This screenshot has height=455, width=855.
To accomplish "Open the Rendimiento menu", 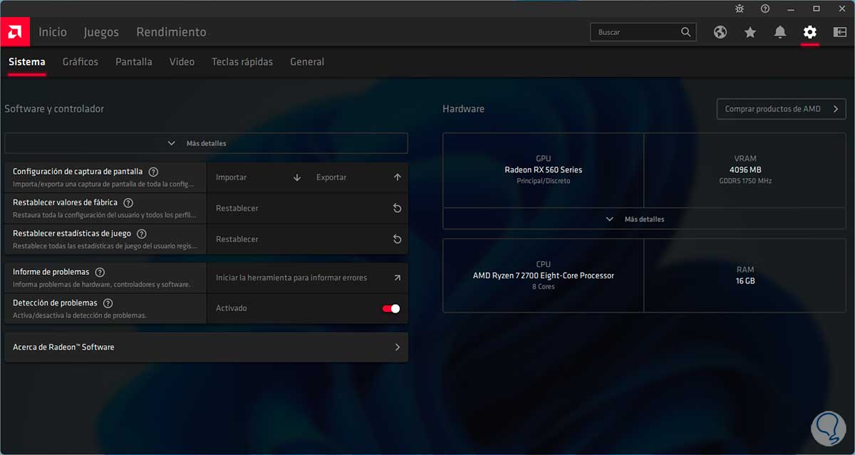I will [x=171, y=32].
